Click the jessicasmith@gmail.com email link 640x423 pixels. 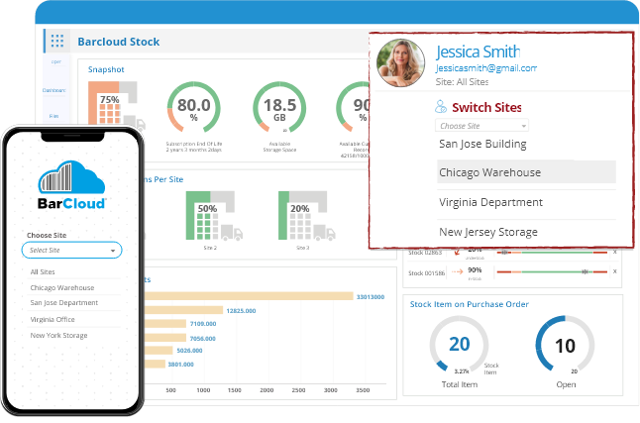pos(486,68)
